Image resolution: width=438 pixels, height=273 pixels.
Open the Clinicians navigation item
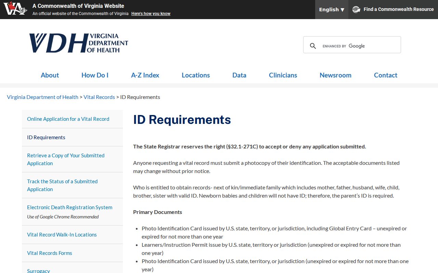click(283, 75)
